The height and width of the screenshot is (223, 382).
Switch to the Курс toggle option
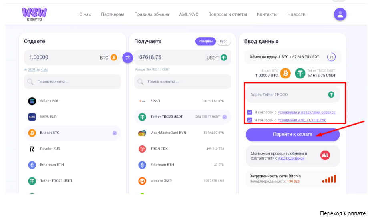point(223,41)
